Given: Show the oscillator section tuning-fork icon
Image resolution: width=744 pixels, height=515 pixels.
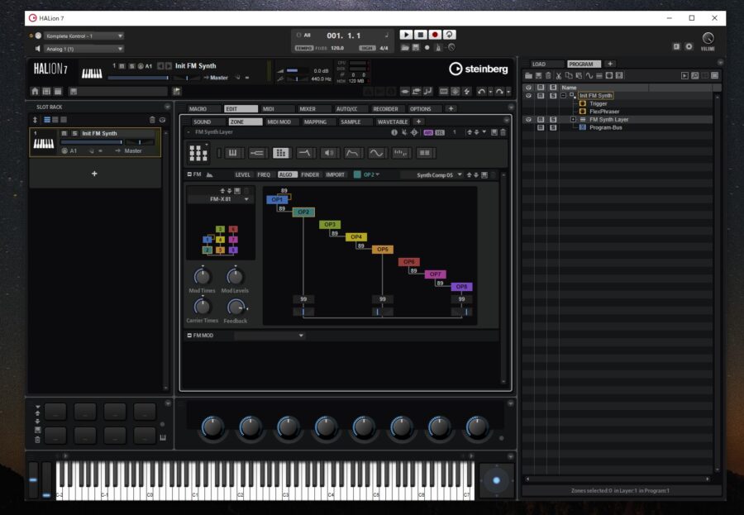Looking at the screenshot, I should [257, 153].
